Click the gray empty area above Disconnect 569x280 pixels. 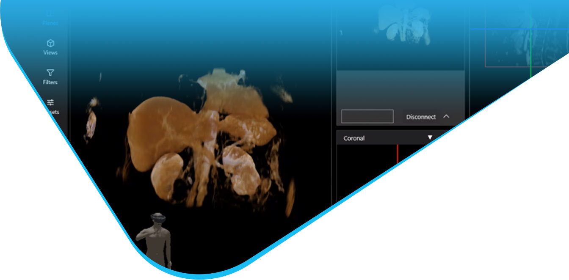point(400,89)
